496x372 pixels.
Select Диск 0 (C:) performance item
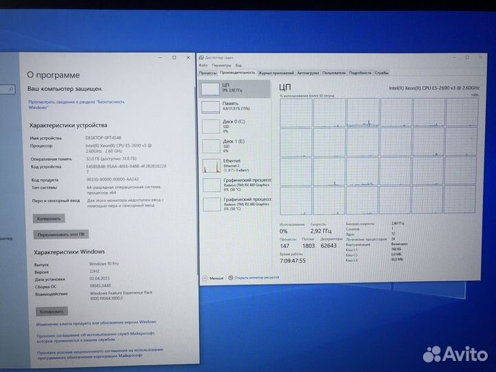pyautogui.click(x=236, y=126)
